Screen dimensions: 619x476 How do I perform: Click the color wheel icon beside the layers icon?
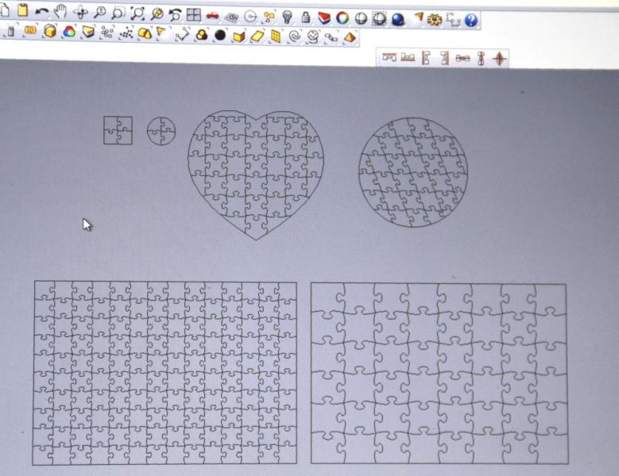click(342, 17)
